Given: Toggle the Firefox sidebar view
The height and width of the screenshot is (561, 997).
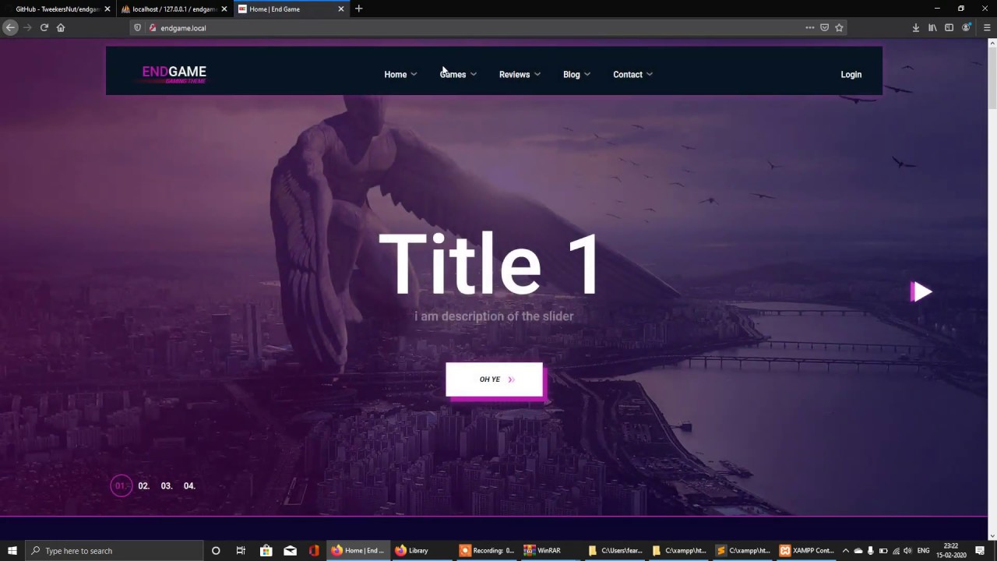Looking at the screenshot, I should tap(949, 27).
